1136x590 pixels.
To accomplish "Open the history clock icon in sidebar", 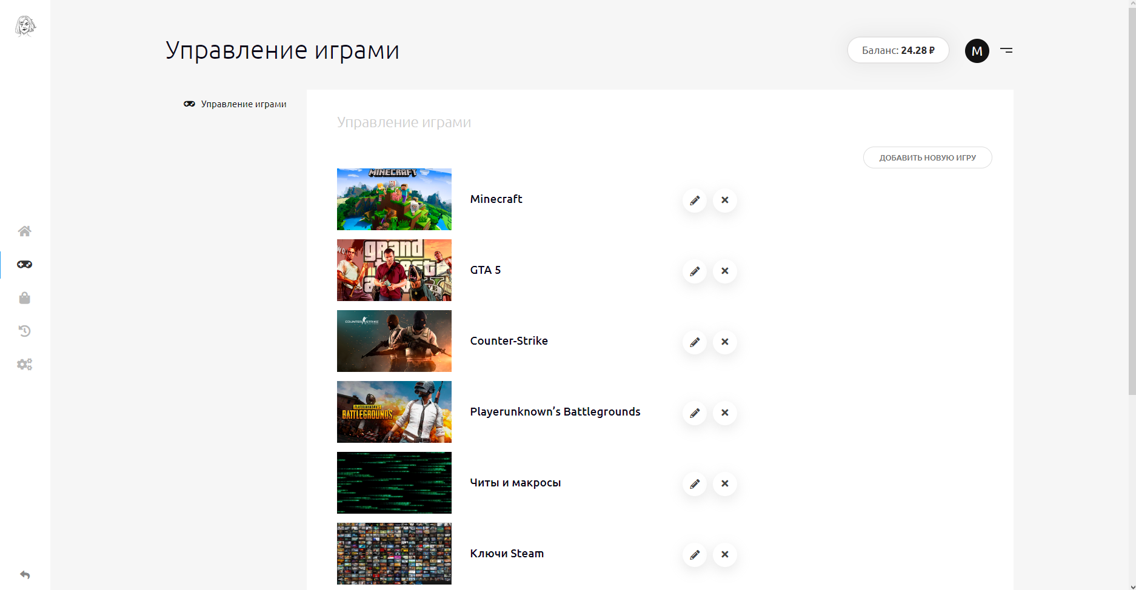I will (25, 331).
